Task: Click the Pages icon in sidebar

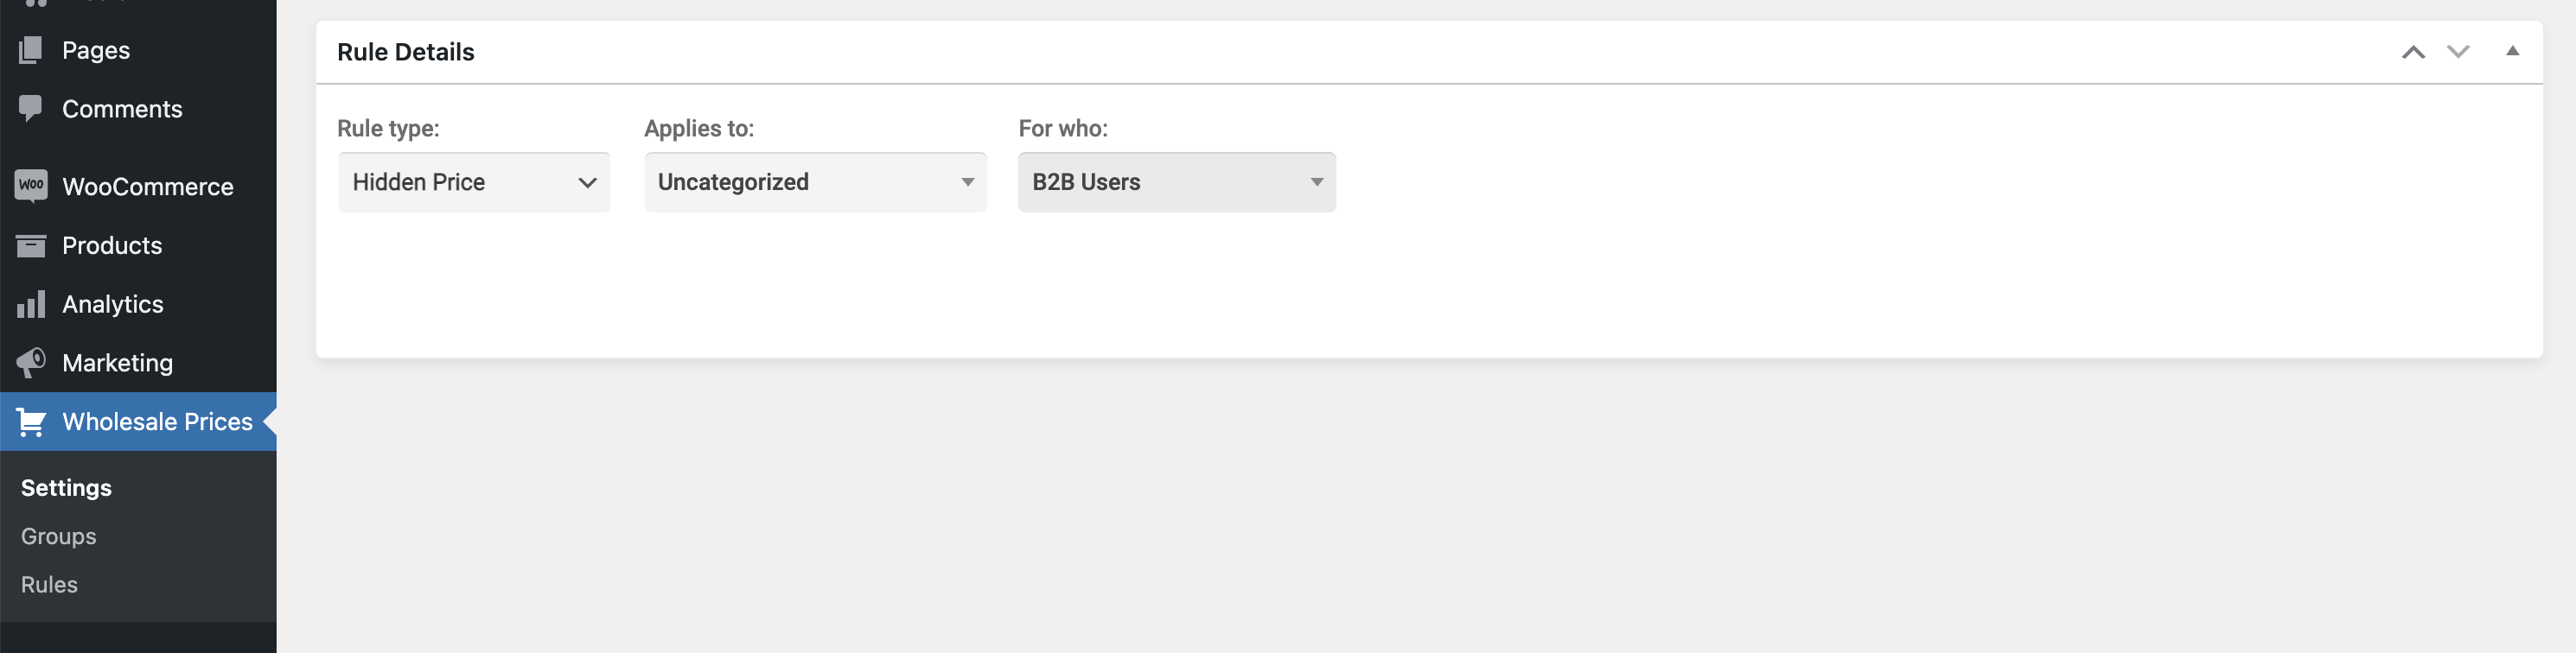Action: tap(31, 50)
